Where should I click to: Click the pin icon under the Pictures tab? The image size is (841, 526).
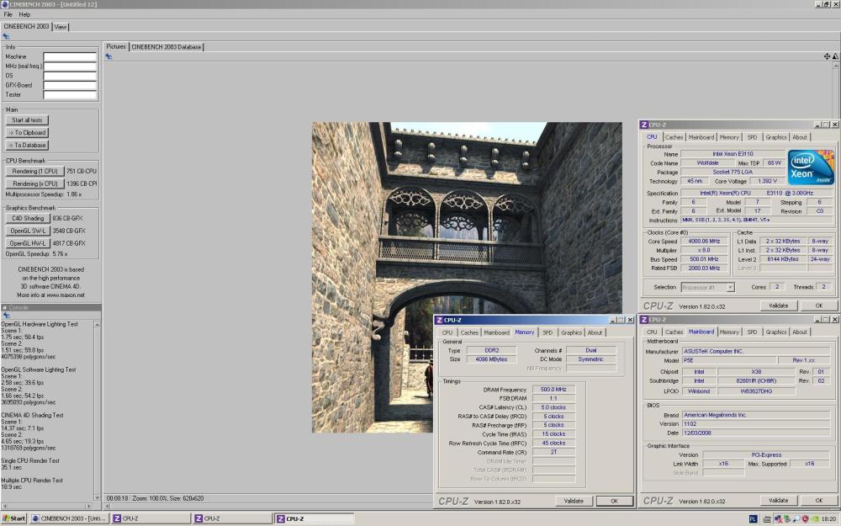pos(108,56)
